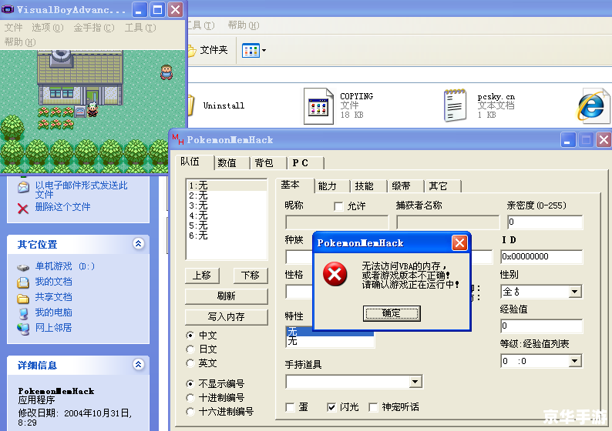Click the 刷新 button
The image size is (612, 431).
[227, 296]
